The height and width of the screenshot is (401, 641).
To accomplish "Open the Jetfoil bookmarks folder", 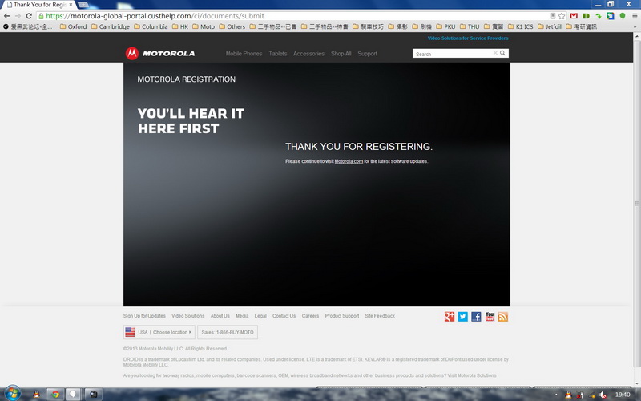I will (550, 26).
